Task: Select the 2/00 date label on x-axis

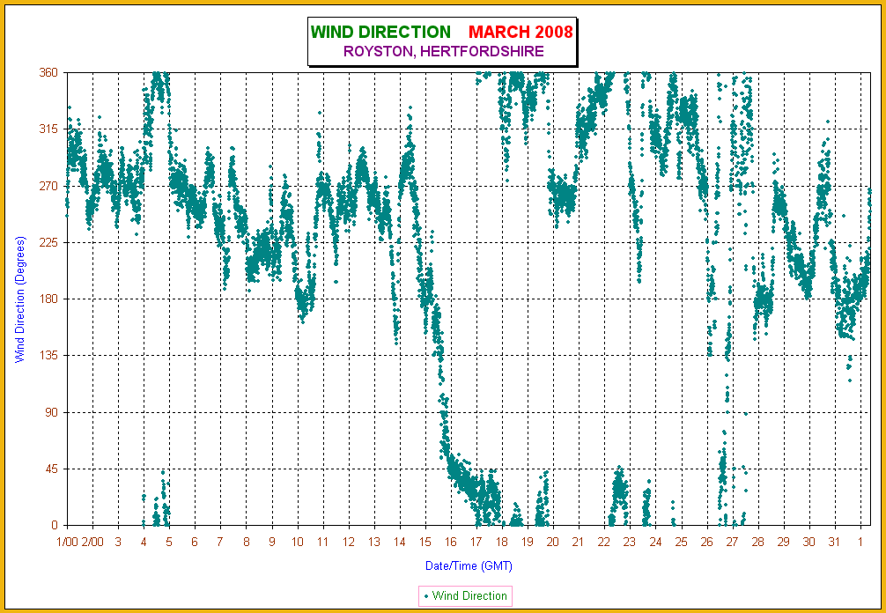Action: tap(92, 543)
